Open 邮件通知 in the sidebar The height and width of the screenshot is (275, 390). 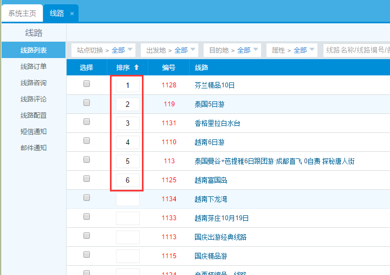[x=34, y=148]
